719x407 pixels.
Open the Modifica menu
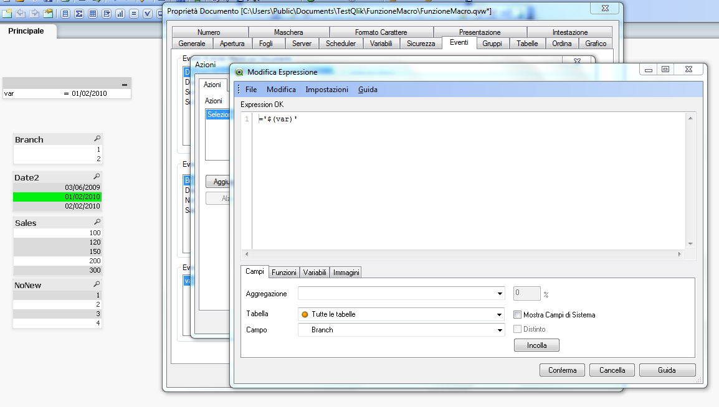click(x=281, y=90)
